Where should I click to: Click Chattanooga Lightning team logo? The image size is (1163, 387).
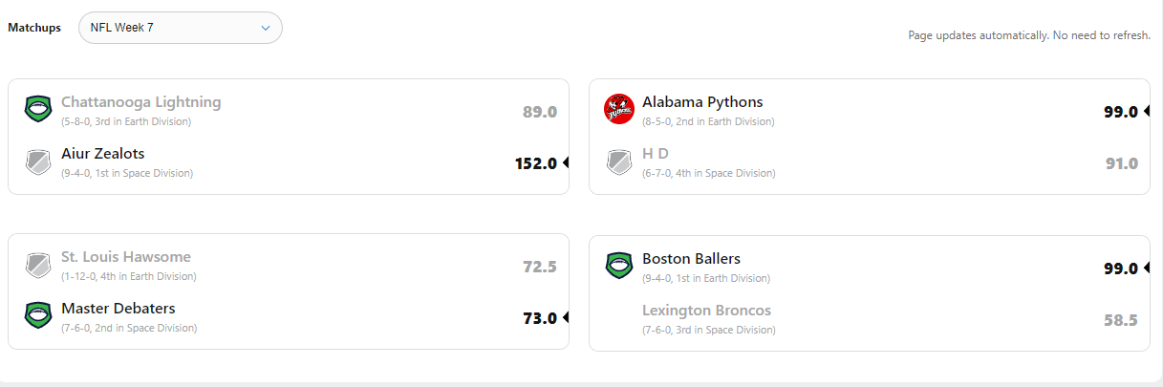click(38, 109)
